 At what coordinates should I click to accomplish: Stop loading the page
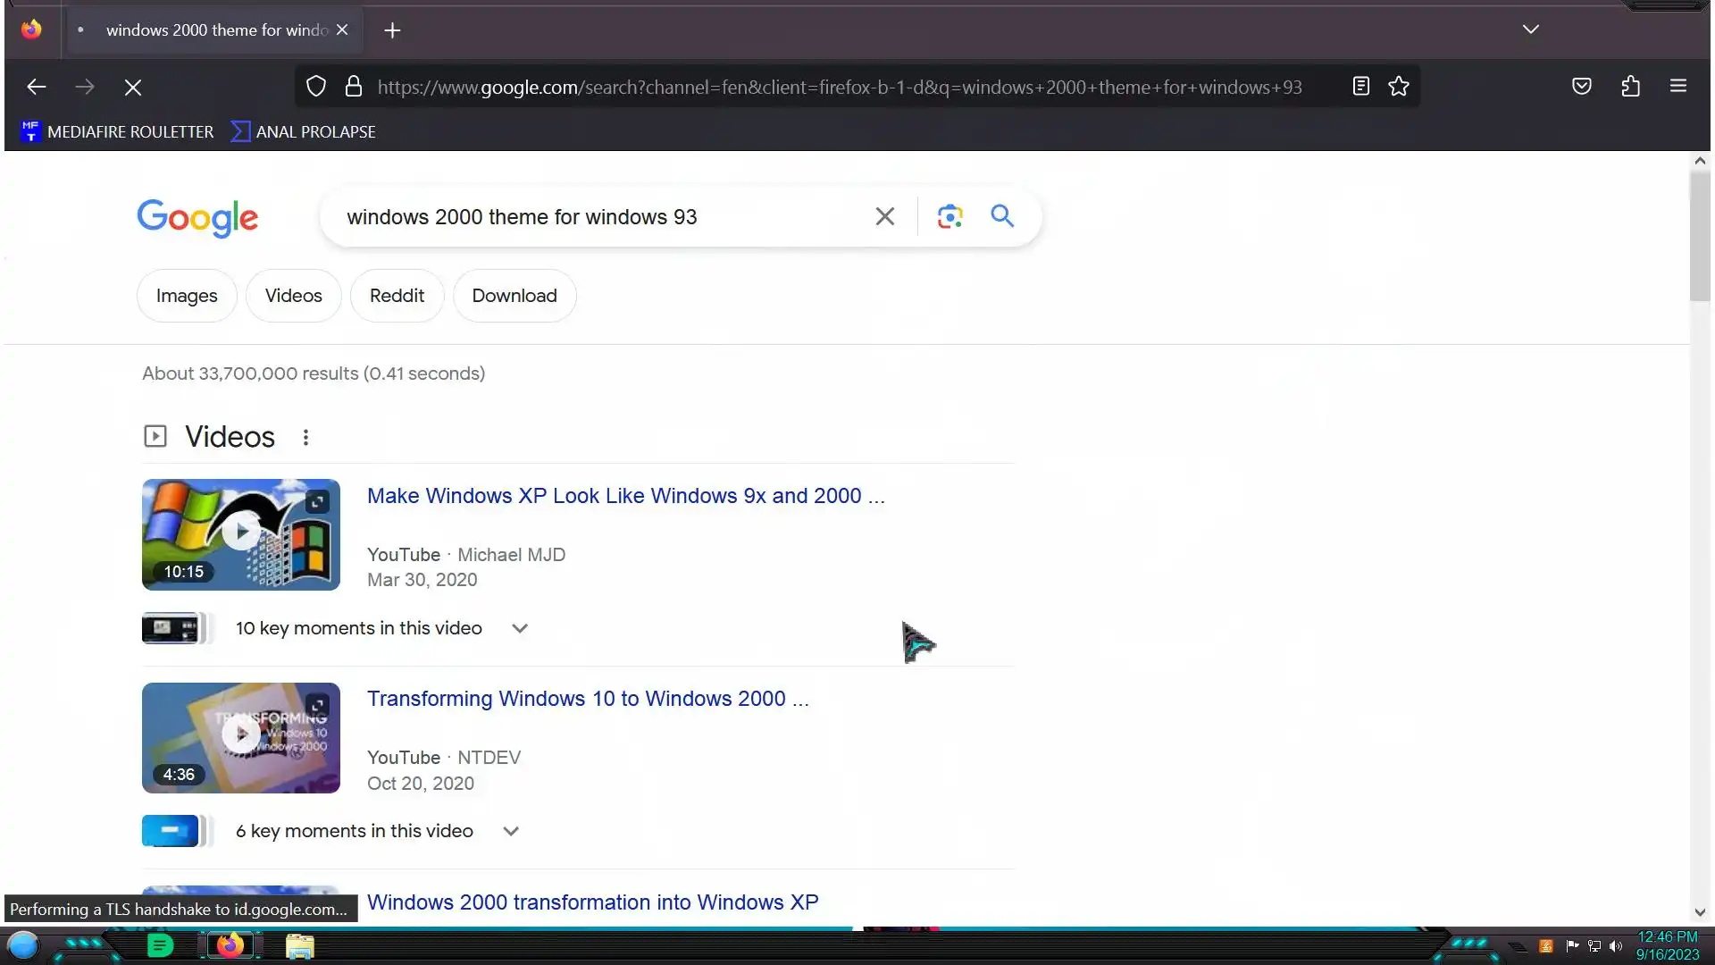point(133,87)
